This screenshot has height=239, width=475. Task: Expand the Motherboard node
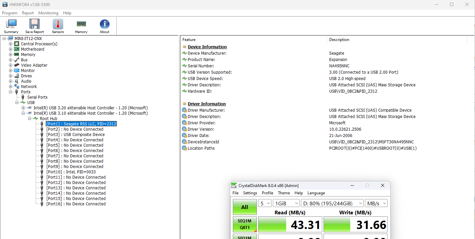click(11, 49)
